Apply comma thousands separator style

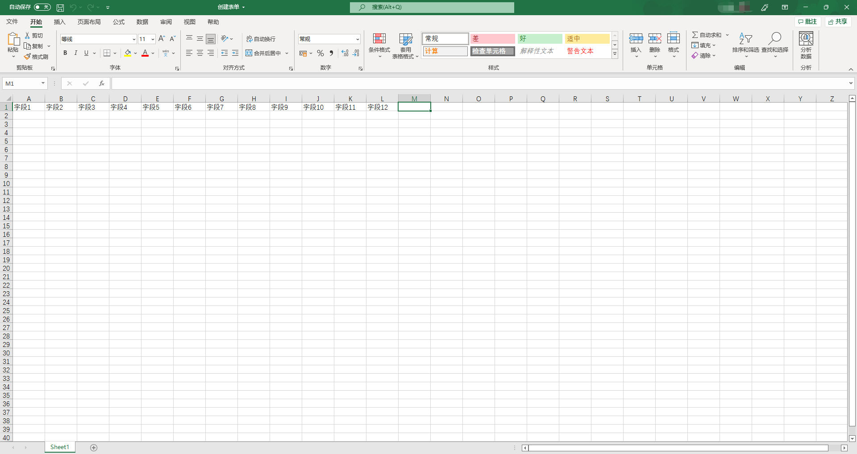tap(331, 53)
